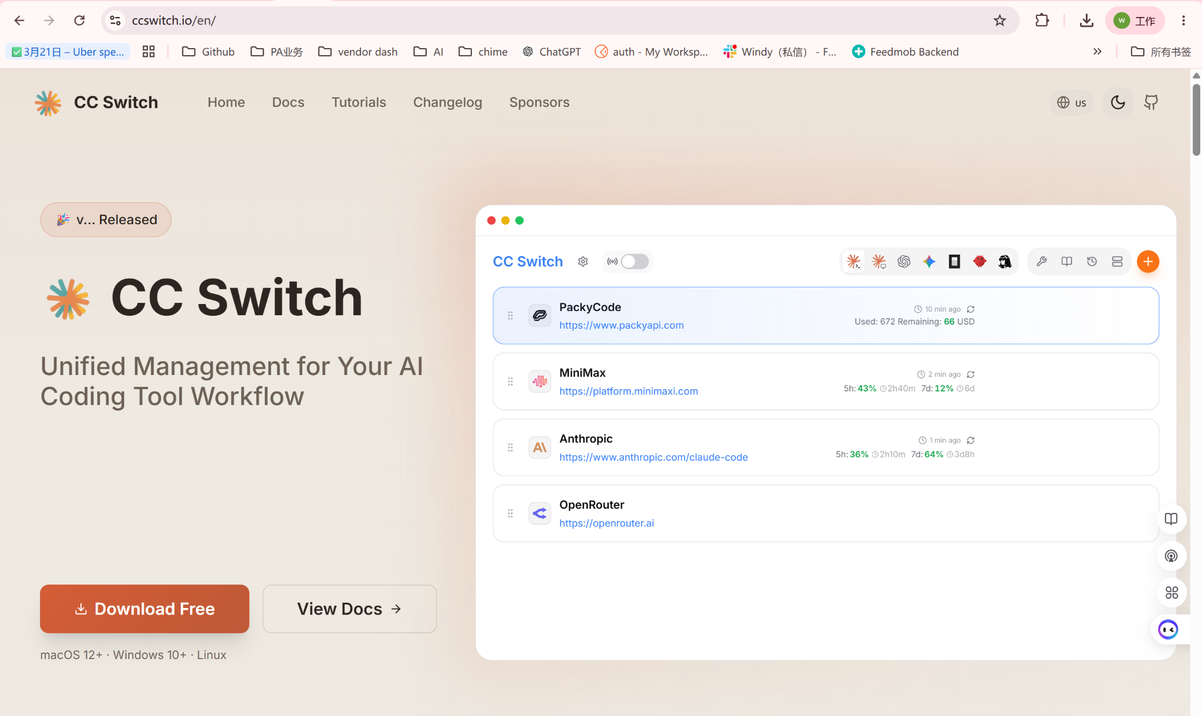This screenshot has width=1202, height=716.
Task: Select the OpenAI Codex icon
Action: coord(904,262)
